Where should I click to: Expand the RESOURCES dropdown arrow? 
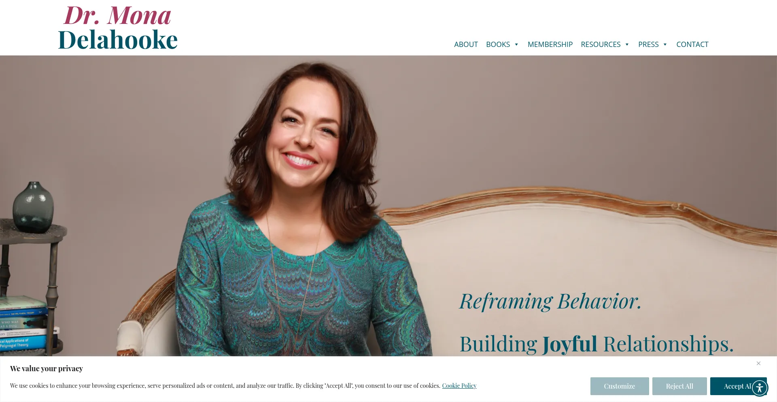[x=627, y=45]
